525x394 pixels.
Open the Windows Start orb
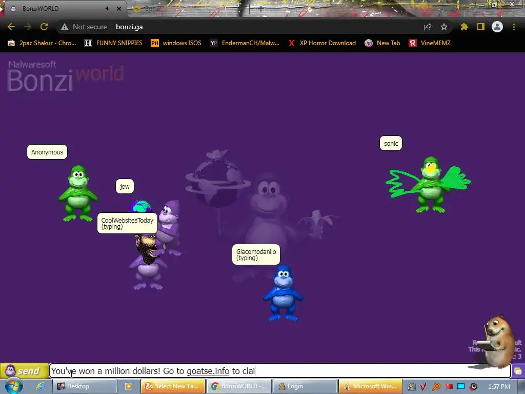(13, 386)
